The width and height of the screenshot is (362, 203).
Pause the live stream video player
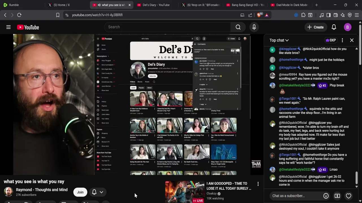132,104
